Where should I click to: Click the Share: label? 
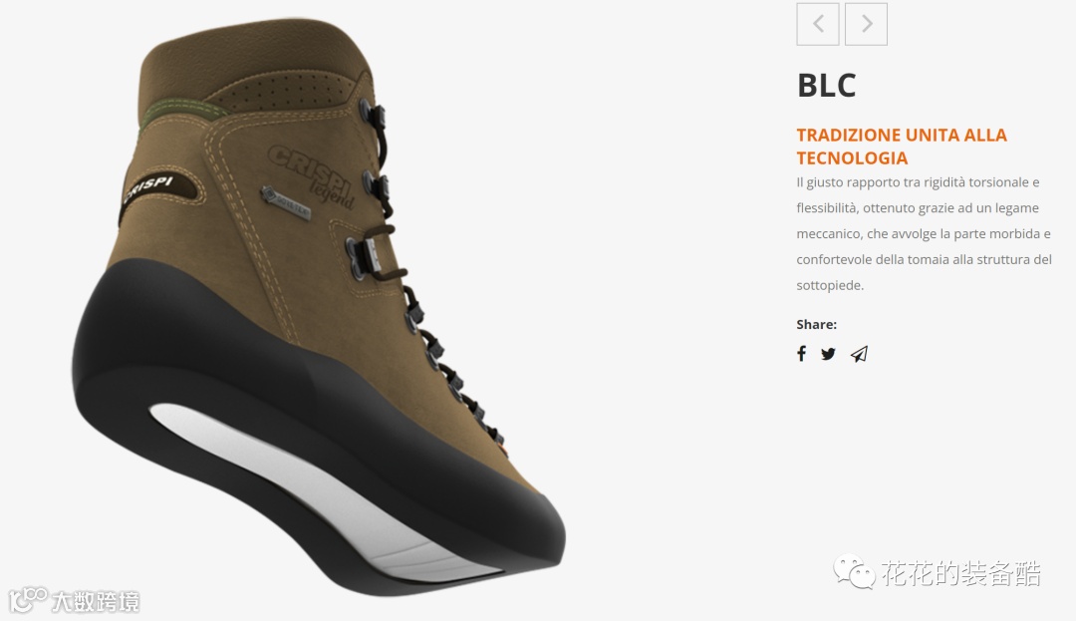[816, 325]
